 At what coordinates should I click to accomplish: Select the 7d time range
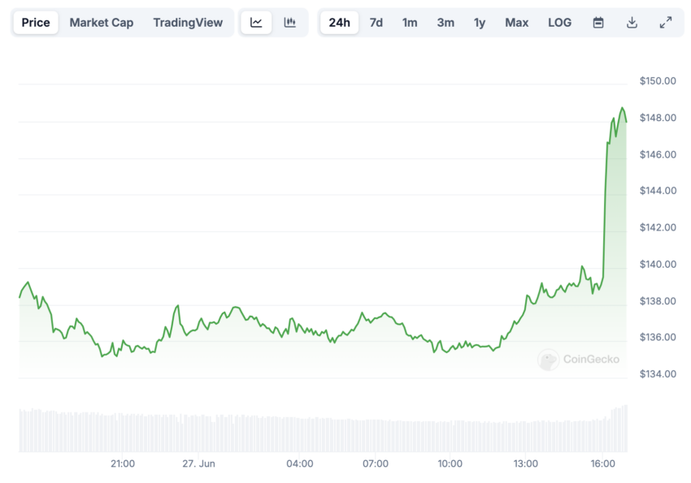(x=376, y=23)
